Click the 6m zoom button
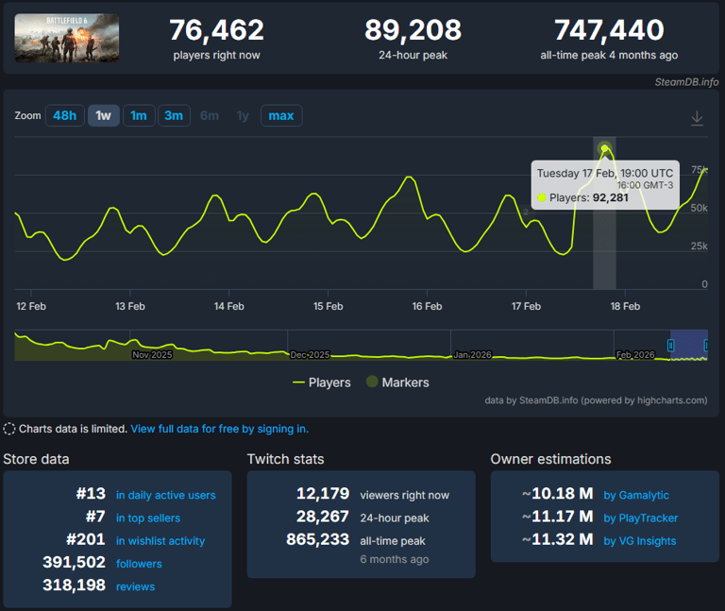Screen dimensions: 725x611 click(x=210, y=115)
